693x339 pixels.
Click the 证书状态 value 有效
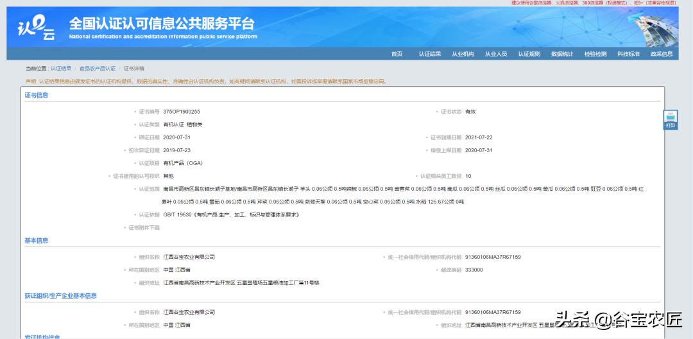470,112
